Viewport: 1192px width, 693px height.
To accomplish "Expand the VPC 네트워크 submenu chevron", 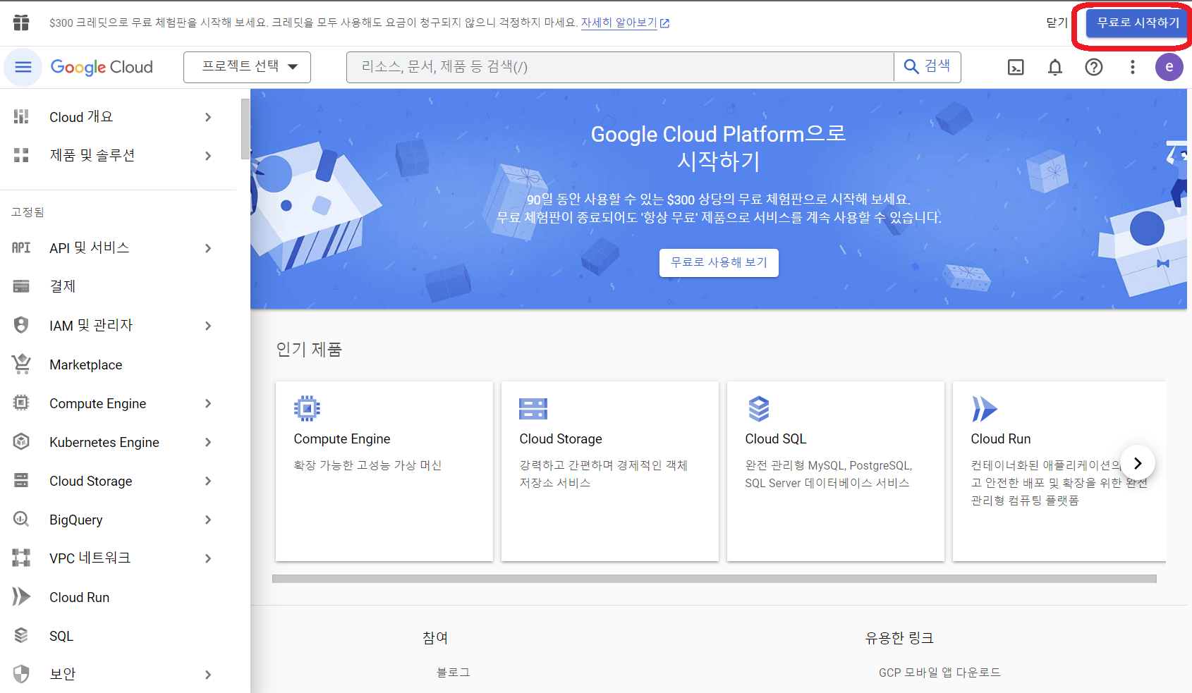I will click(x=208, y=558).
